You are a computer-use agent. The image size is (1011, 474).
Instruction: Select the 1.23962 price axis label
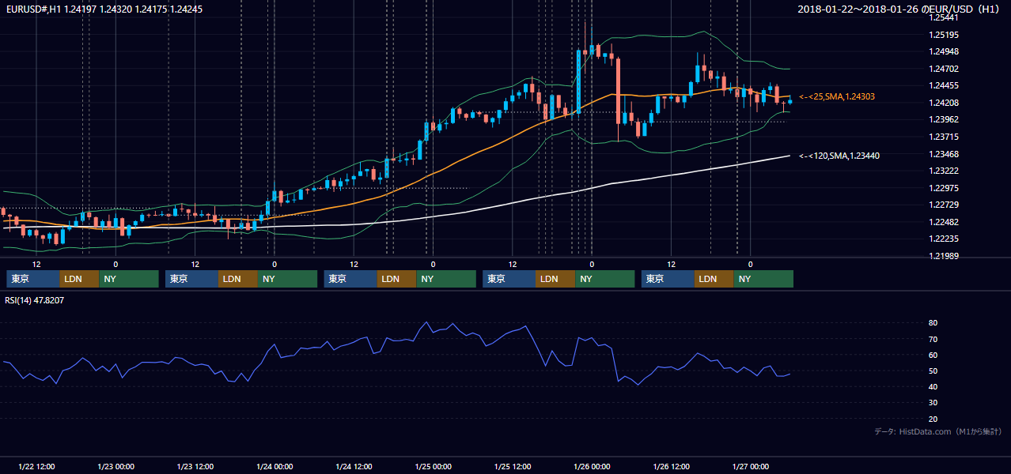944,119
